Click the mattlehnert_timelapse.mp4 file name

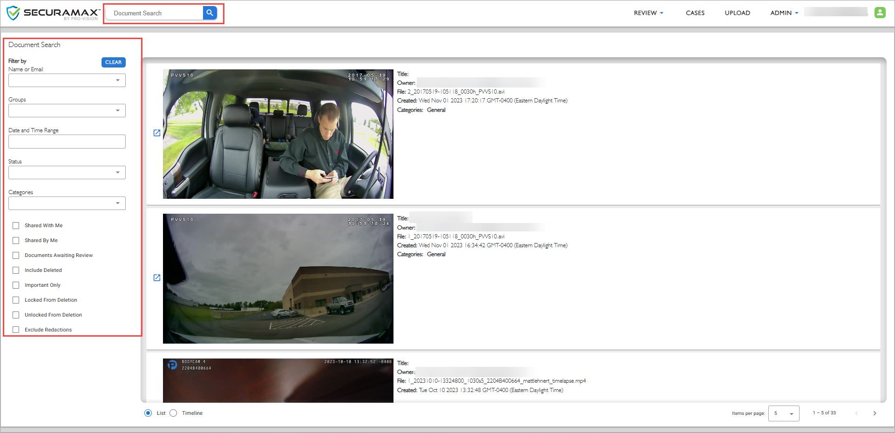pos(497,381)
